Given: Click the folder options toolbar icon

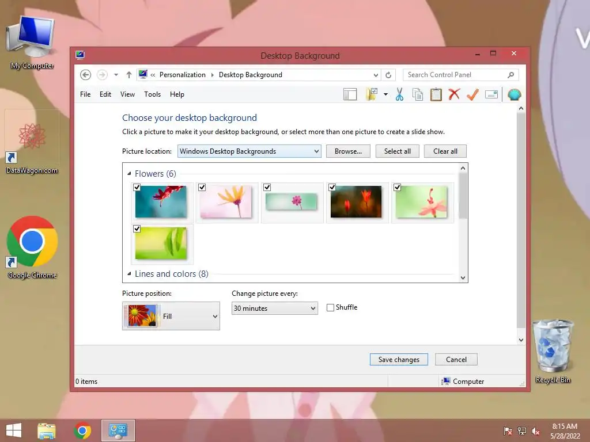Looking at the screenshot, I should pos(372,94).
